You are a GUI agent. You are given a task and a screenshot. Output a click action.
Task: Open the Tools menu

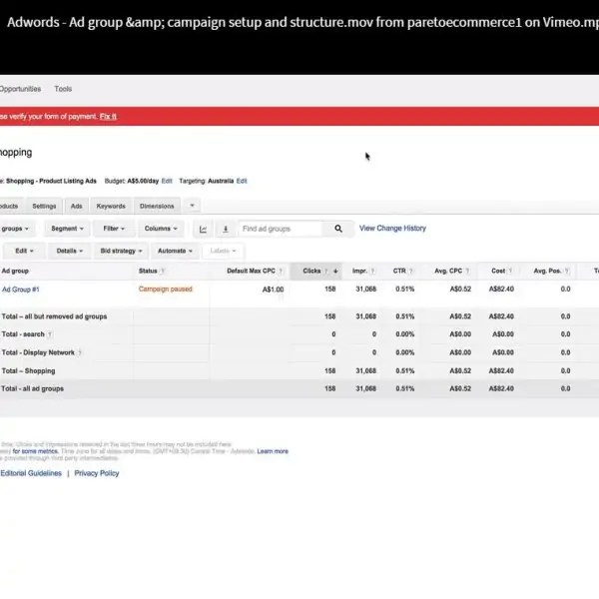(x=63, y=89)
